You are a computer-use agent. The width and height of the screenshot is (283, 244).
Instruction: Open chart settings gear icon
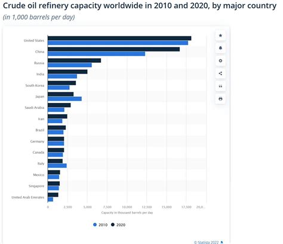(x=220, y=61)
